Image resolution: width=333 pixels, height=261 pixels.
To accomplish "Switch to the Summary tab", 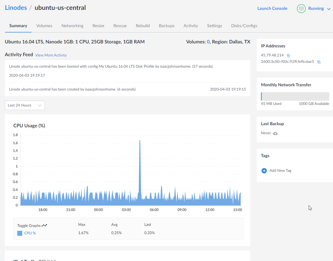I will coord(18,26).
